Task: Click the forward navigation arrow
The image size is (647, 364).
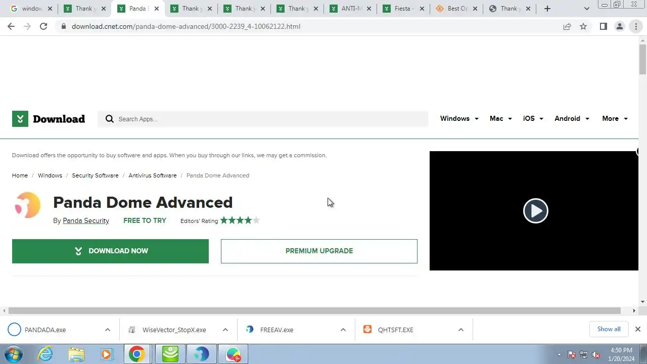Action: 27,26
